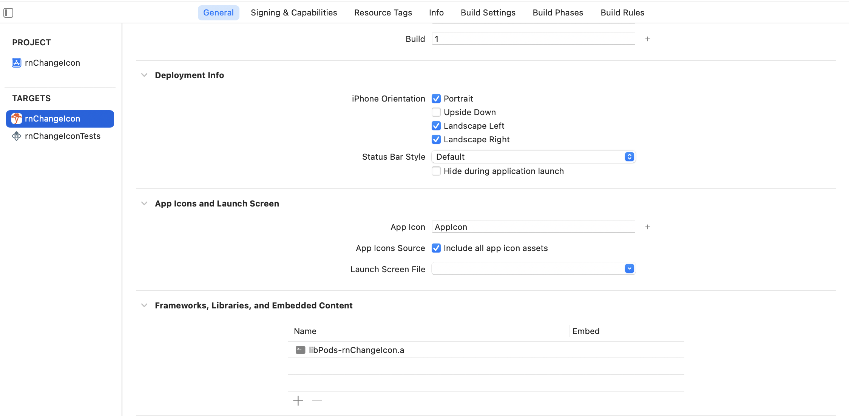Select the rnChangeIconTests target icon
This screenshot has width=849, height=416.
click(x=16, y=136)
